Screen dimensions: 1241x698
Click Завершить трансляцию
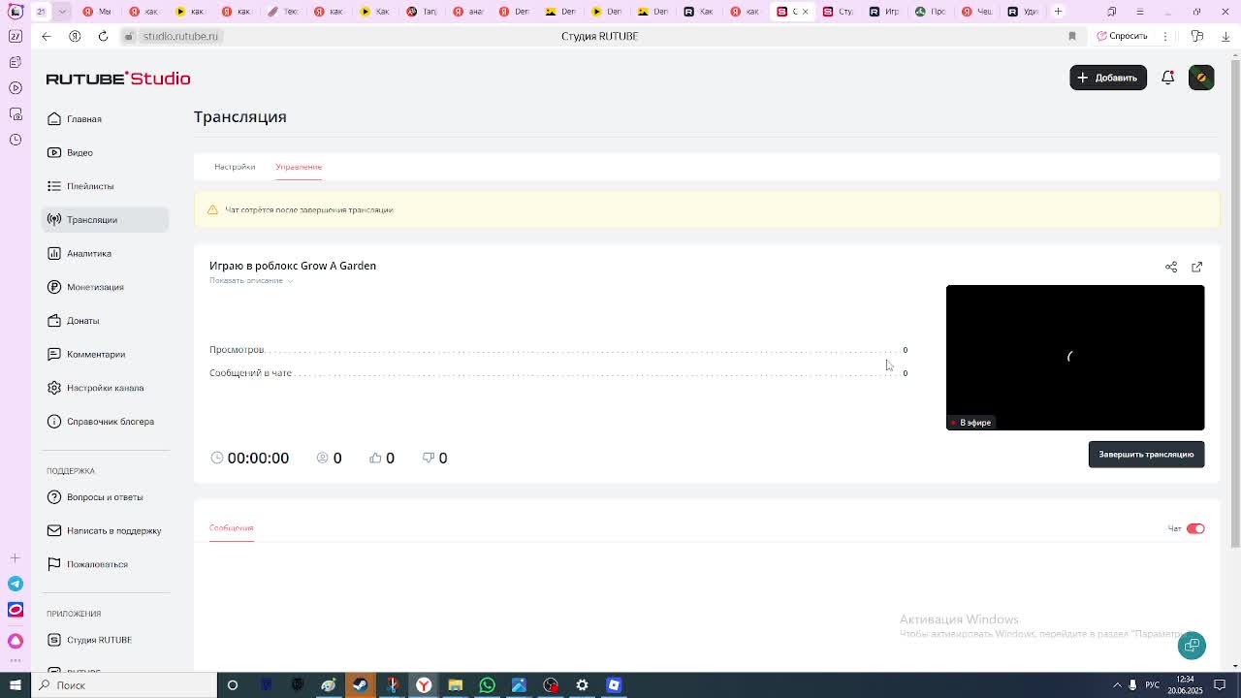pos(1146,454)
